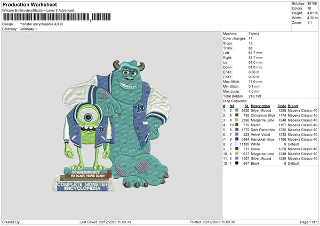Click the 'Stop Sequence:' heading
Viewport: 320px width, 226px height.
coord(235,101)
